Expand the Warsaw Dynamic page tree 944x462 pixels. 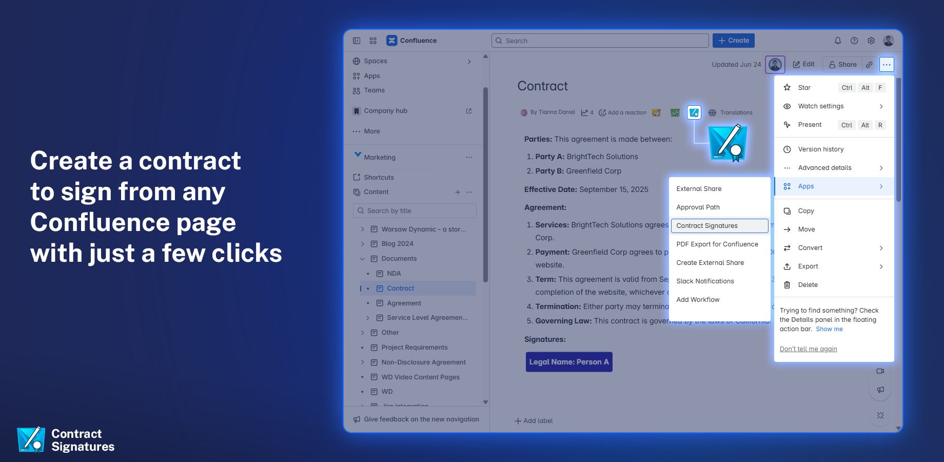[362, 229]
